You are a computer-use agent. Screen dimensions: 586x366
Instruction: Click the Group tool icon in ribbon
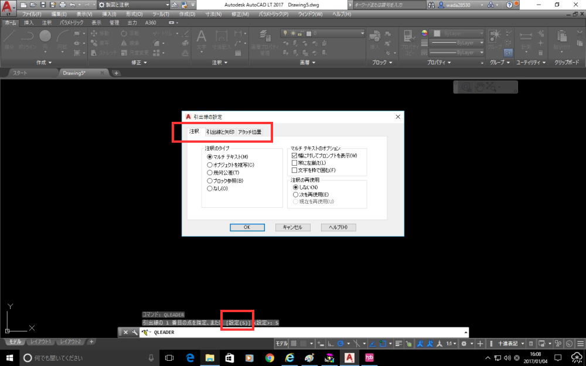pyautogui.click(x=495, y=36)
